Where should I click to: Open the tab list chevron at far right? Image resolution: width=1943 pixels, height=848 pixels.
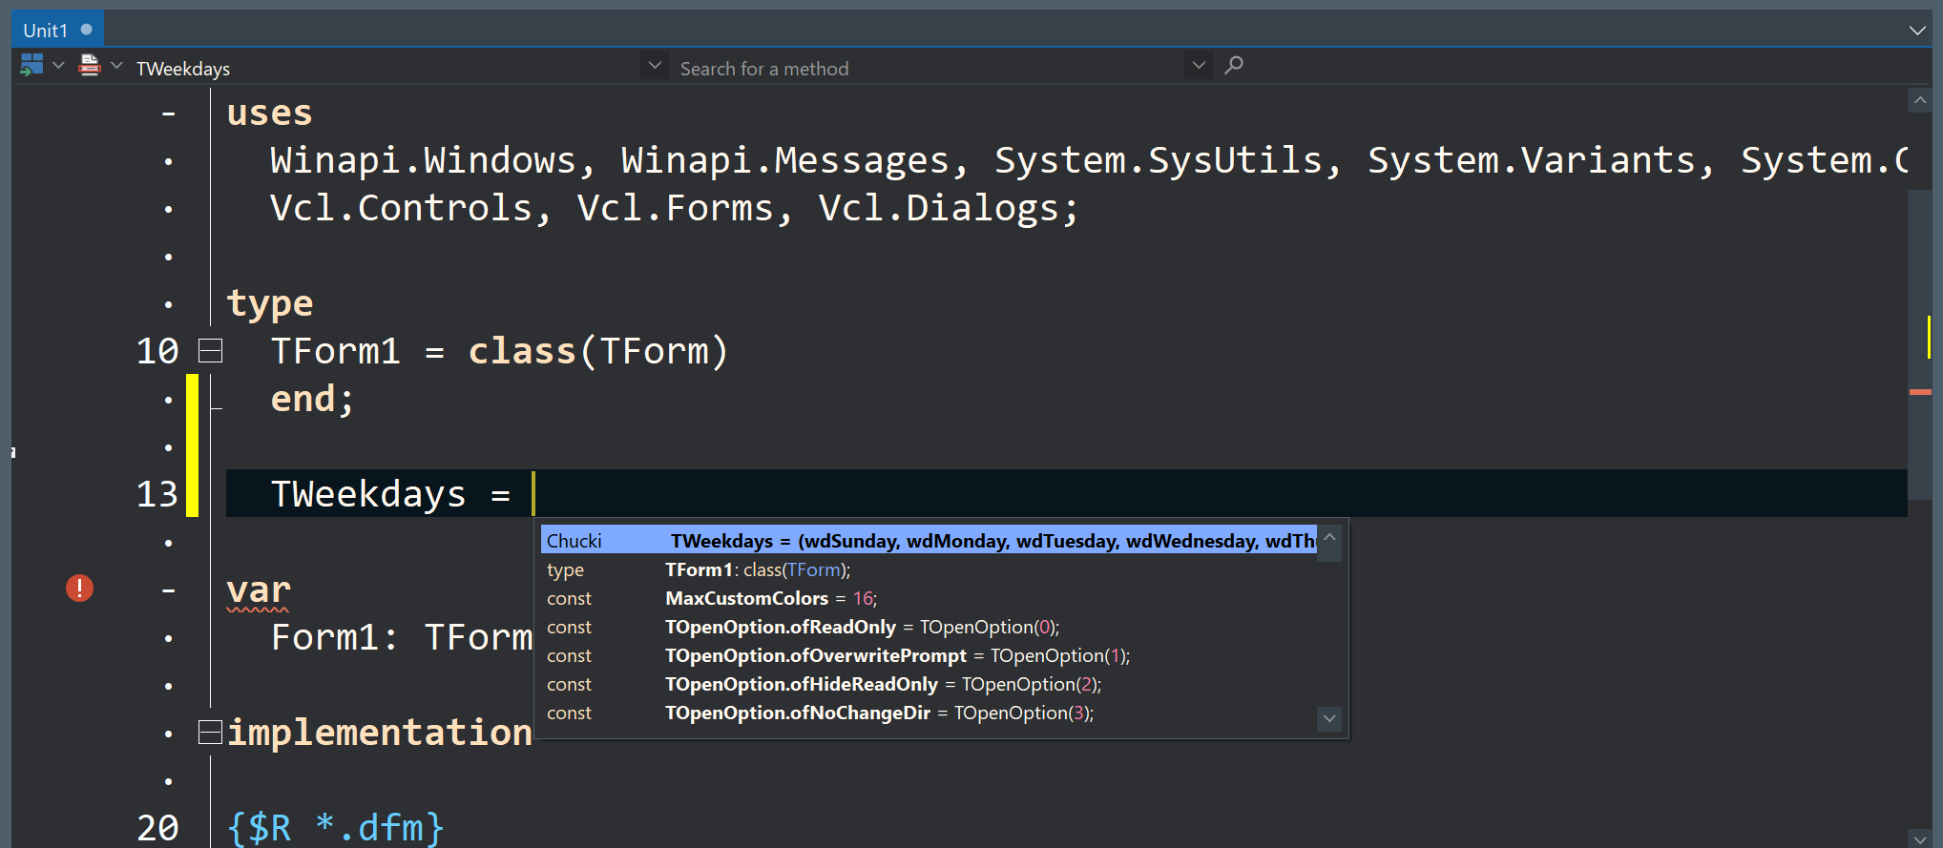[1917, 31]
